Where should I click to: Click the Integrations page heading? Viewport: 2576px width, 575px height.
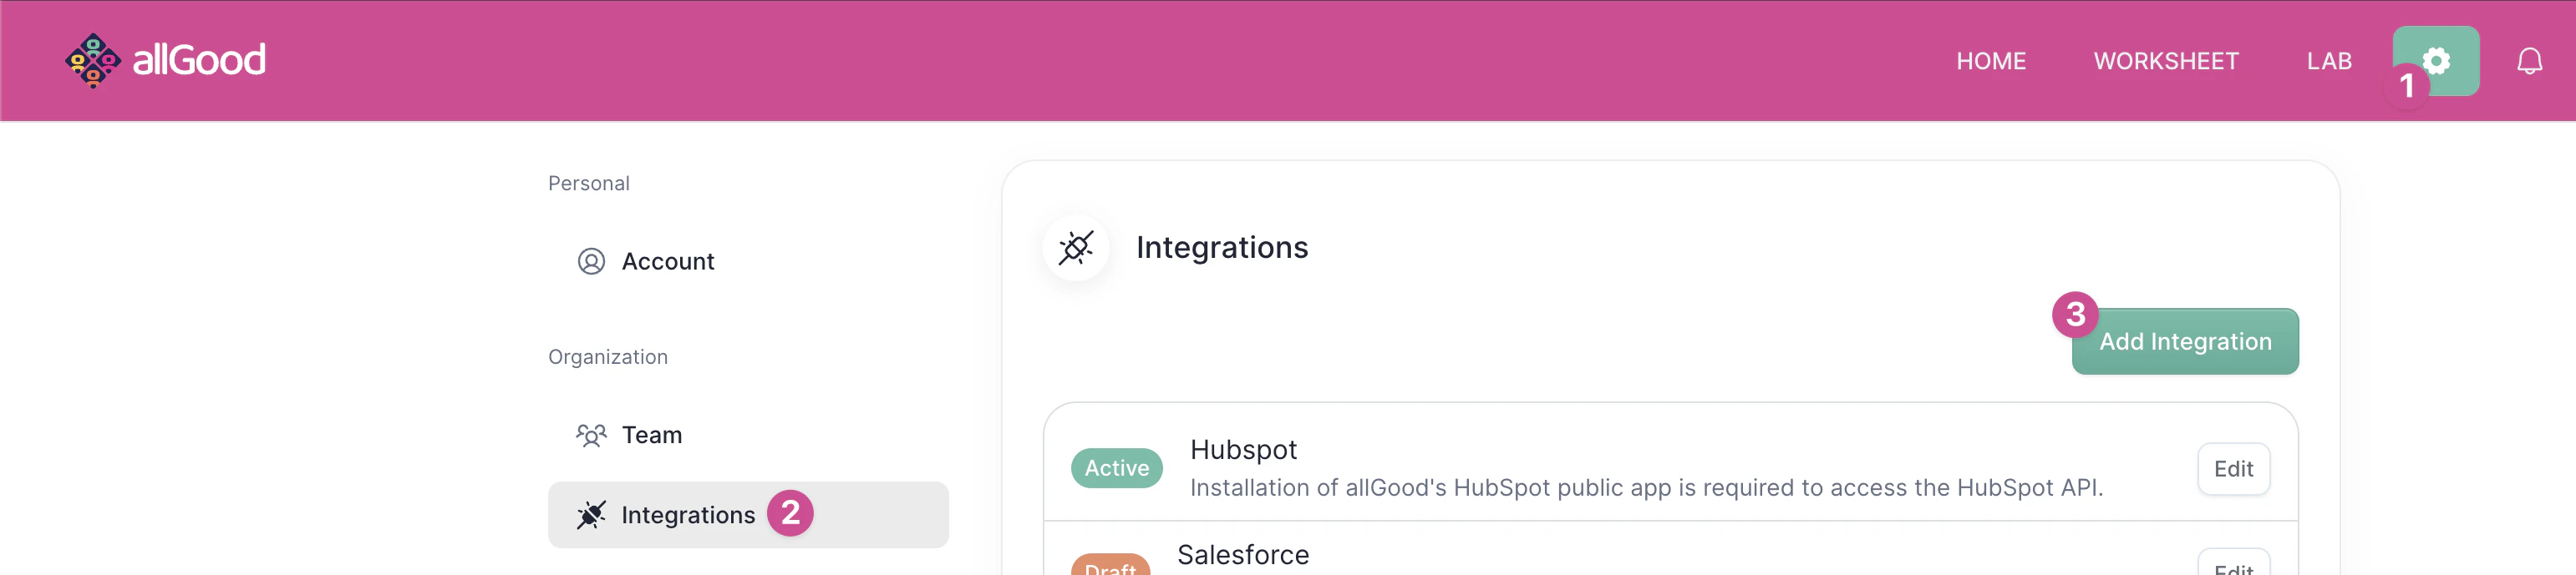(x=1222, y=248)
